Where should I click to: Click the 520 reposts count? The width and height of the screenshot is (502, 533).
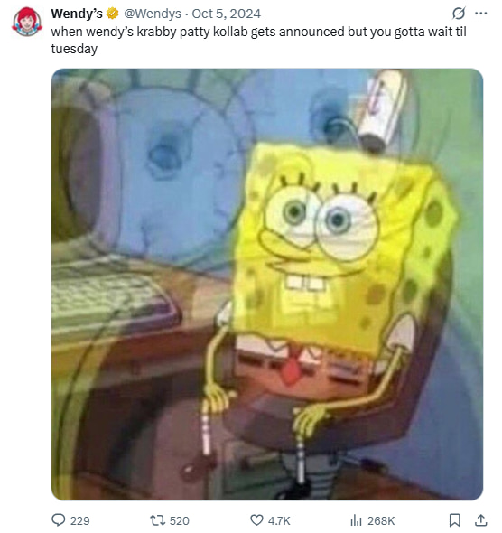point(180,520)
